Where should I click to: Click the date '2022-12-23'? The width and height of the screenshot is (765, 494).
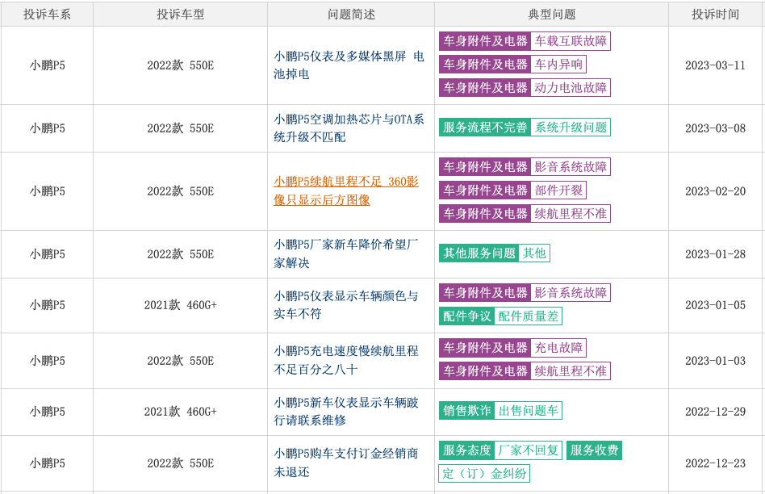tap(715, 463)
